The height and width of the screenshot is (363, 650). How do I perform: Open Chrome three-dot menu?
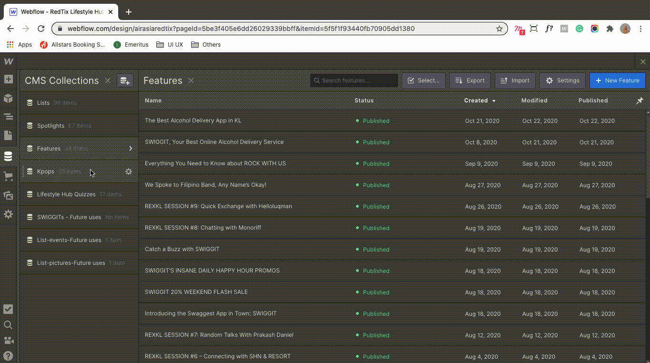[x=641, y=29]
